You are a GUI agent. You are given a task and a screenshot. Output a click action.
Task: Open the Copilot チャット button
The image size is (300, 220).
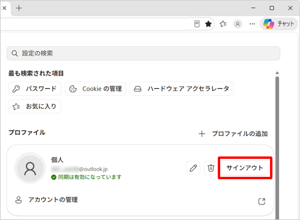279,24
